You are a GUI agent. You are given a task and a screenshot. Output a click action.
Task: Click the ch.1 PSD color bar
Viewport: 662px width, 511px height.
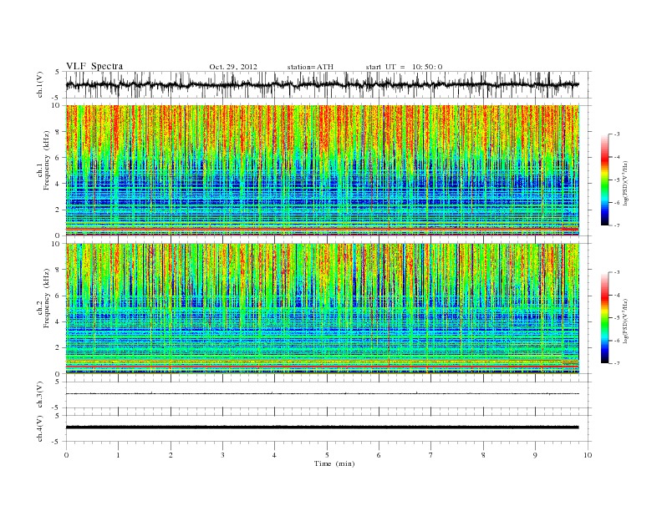[x=604, y=180]
